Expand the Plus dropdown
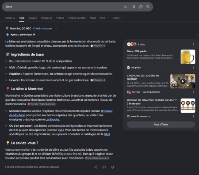 (104, 18)
